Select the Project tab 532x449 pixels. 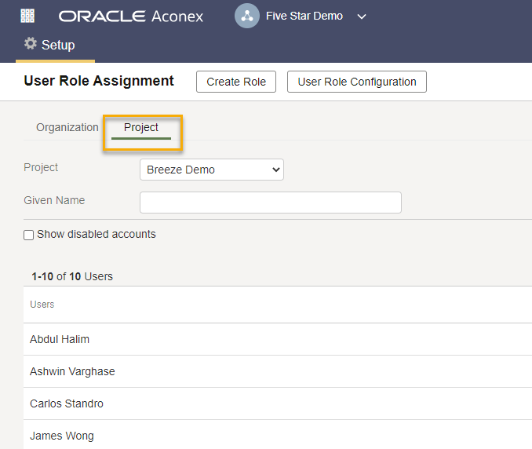141,127
